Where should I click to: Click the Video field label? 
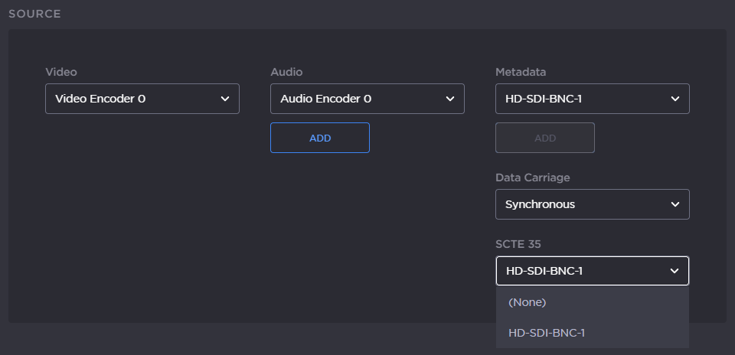pyautogui.click(x=61, y=72)
